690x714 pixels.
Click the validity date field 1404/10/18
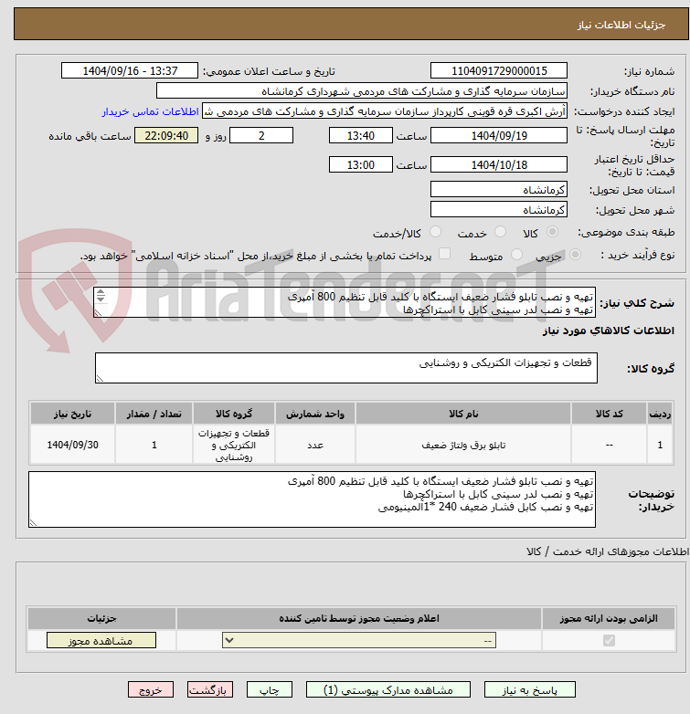tap(499, 165)
